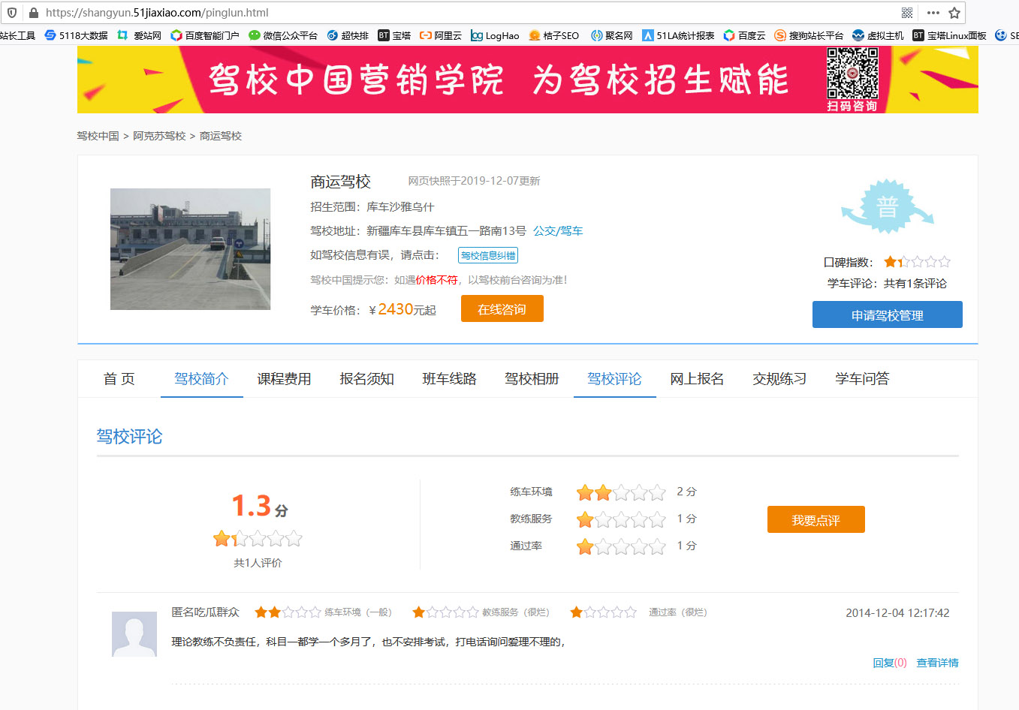Screen dimensions: 1019x710
Task: Open the 查看详情 link on review
Action: (937, 663)
